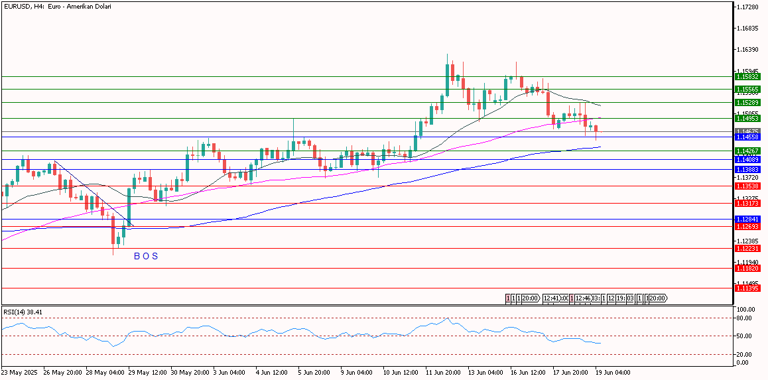Select the red 1.11395 price level label
Viewport: 768px width, 380px height.
(x=747, y=288)
